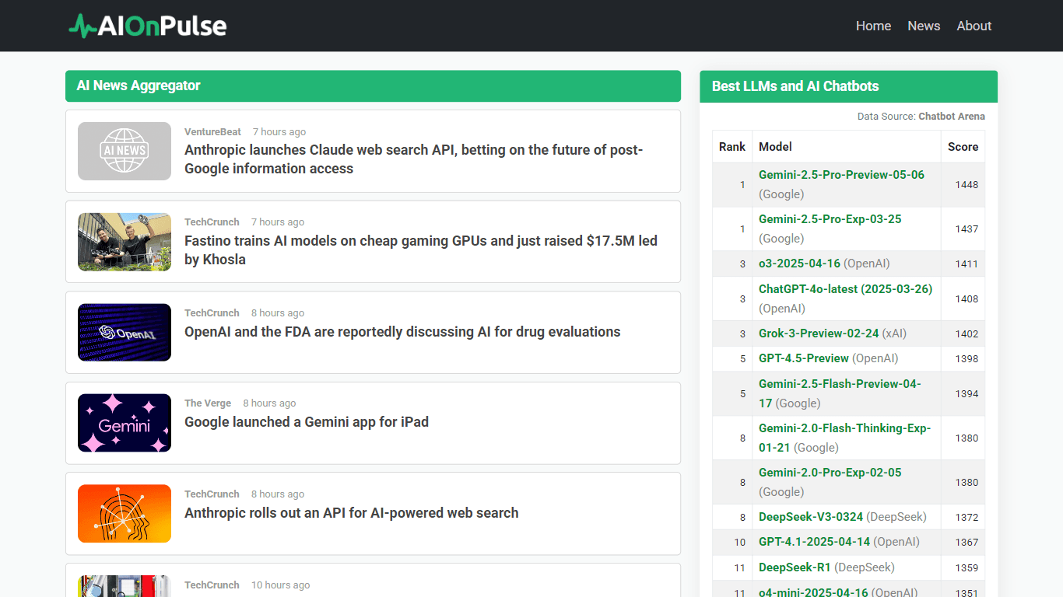
Task: Open Gemini-2.5-Flash-Preview-04-17 model link
Action: [x=840, y=393]
